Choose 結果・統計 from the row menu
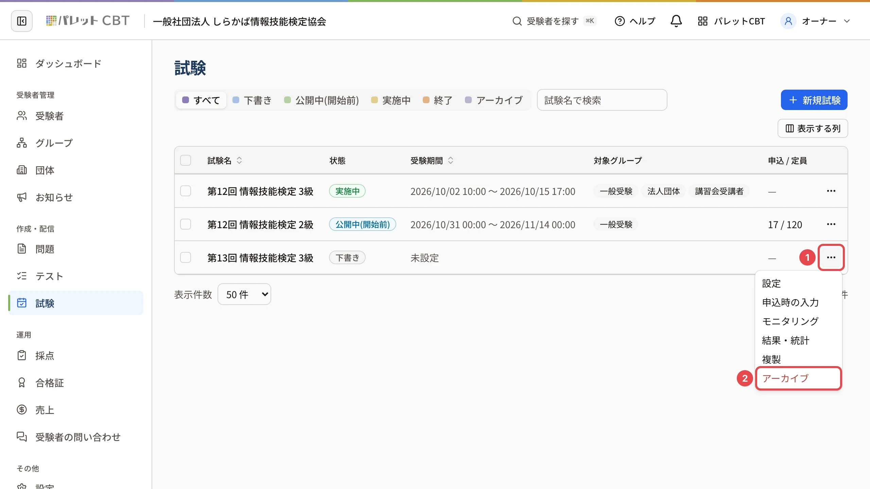This screenshot has width=870, height=489. (x=799, y=341)
